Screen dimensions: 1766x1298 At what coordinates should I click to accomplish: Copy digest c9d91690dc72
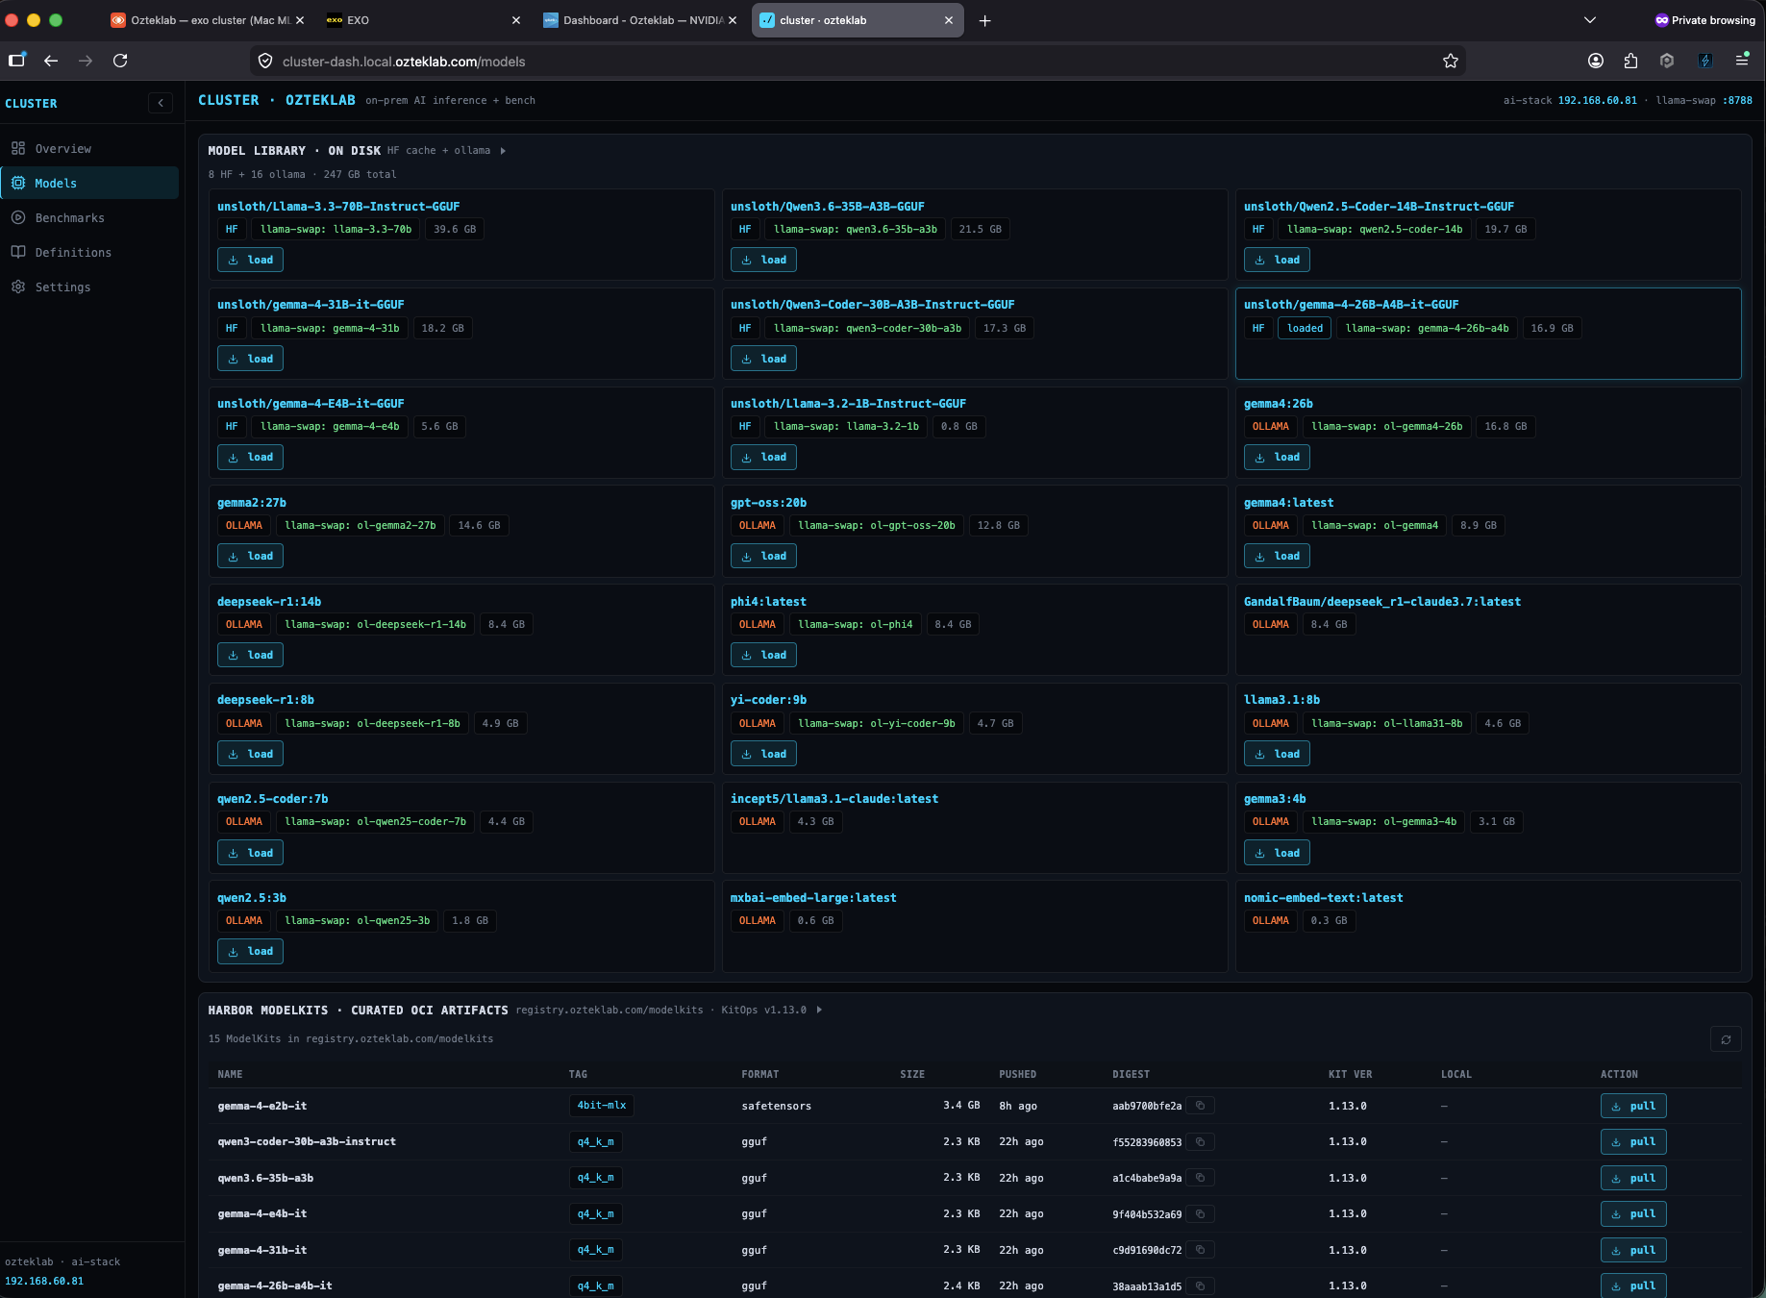click(x=1200, y=1250)
